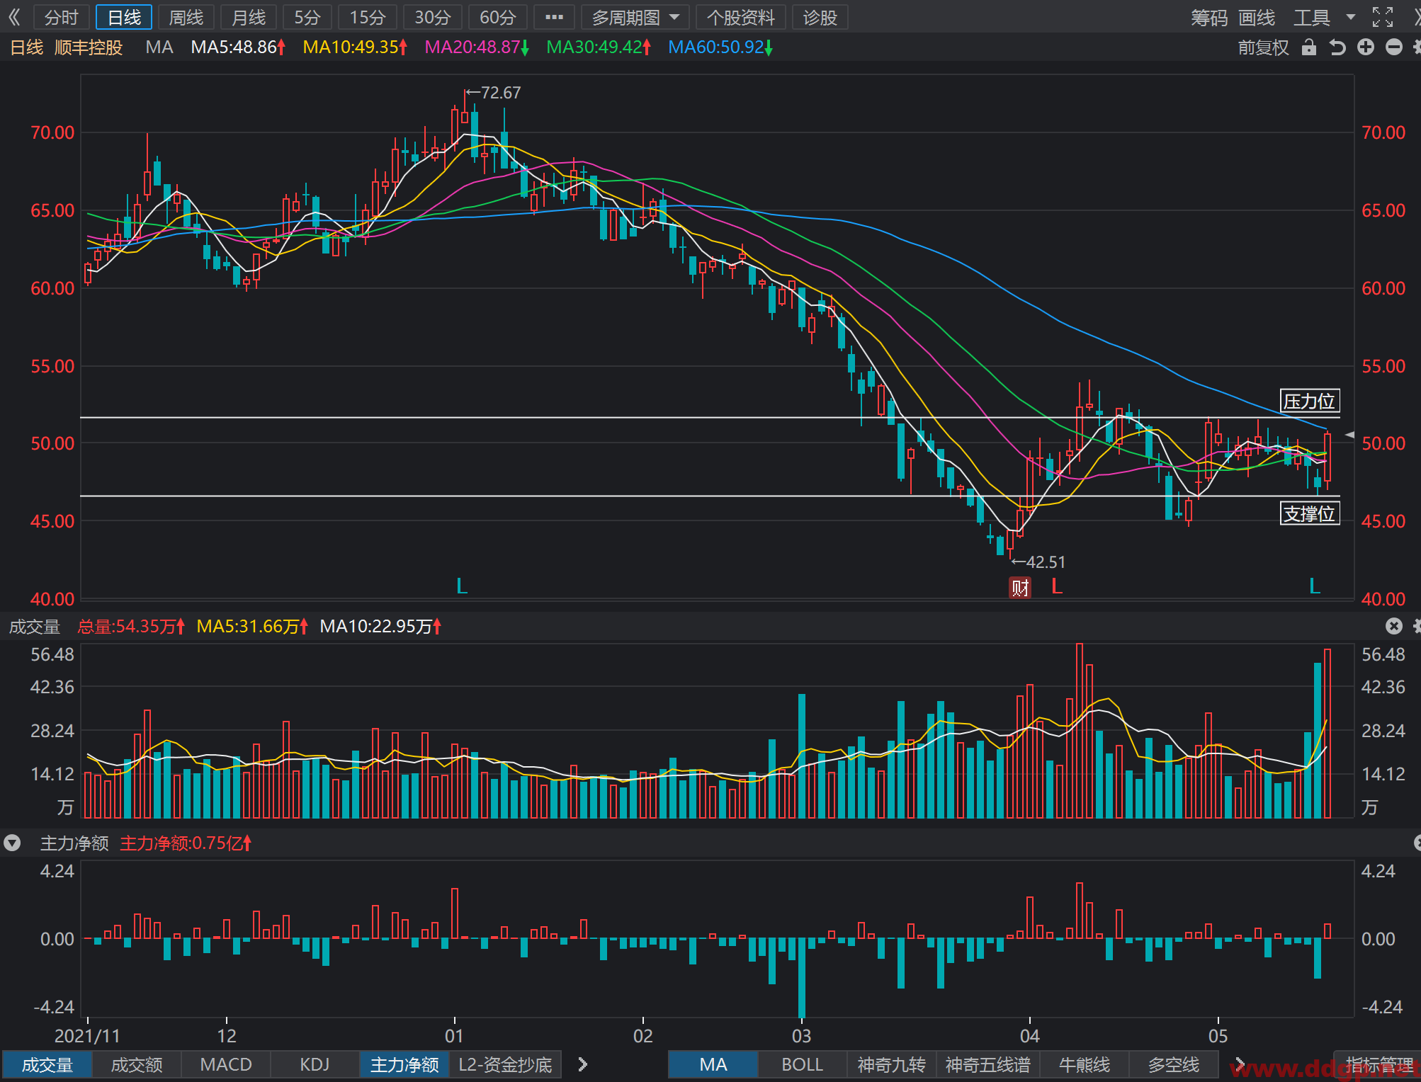
Task: Close the 成交量 volume panel
Action: [1394, 626]
